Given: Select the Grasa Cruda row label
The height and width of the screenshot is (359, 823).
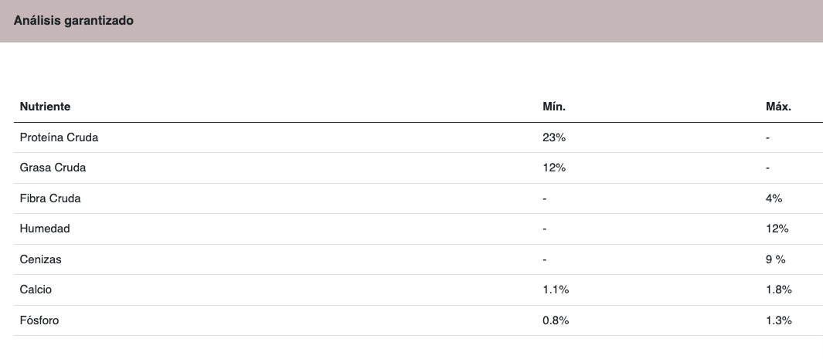Looking at the screenshot, I should pyautogui.click(x=53, y=168).
